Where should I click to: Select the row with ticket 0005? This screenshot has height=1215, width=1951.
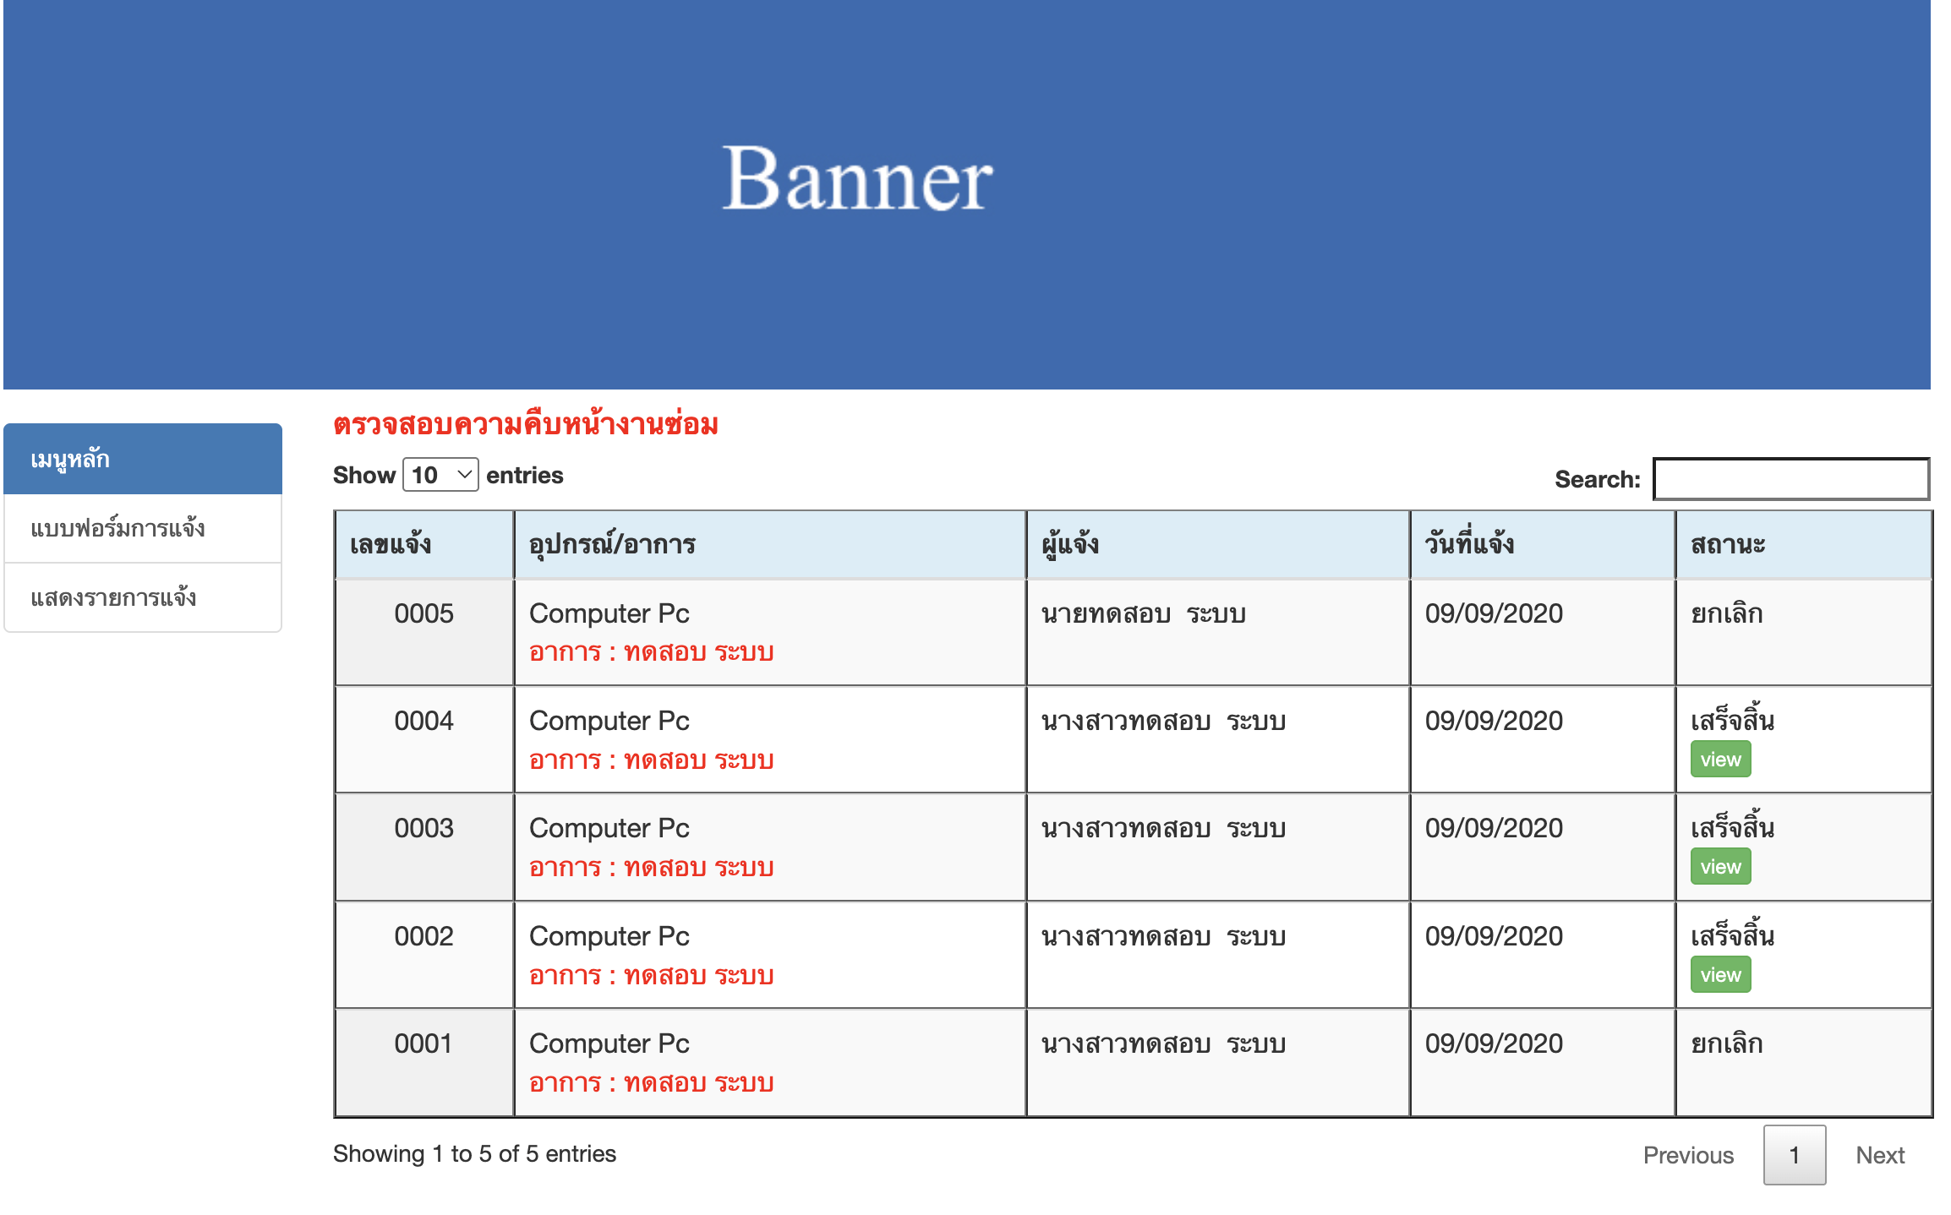(424, 614)
